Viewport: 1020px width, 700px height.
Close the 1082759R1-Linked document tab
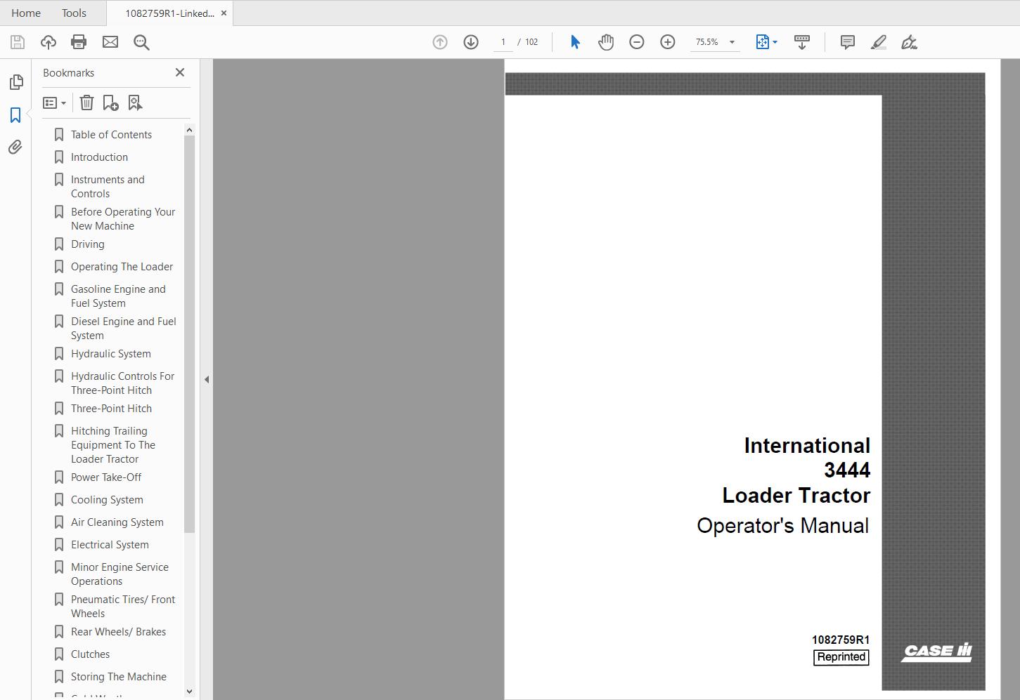[x=224, y=13]
